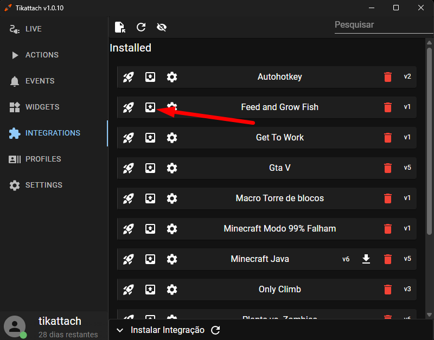This screenshot has height=340, width=434.
Task: Switch to the WIDGETS section
Action: pos(54,107)
